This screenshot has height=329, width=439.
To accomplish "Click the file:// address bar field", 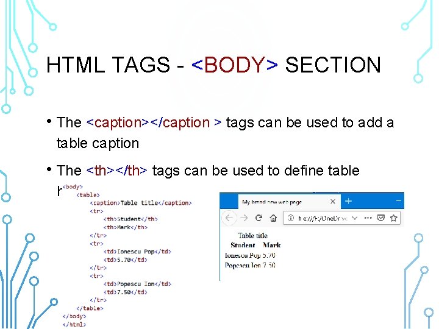I will tap(341, 218).
